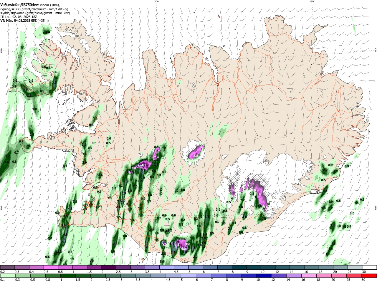Select the '(+35 h)' forecast offset text
377x282 pixels.
click(x=43, y=21)
